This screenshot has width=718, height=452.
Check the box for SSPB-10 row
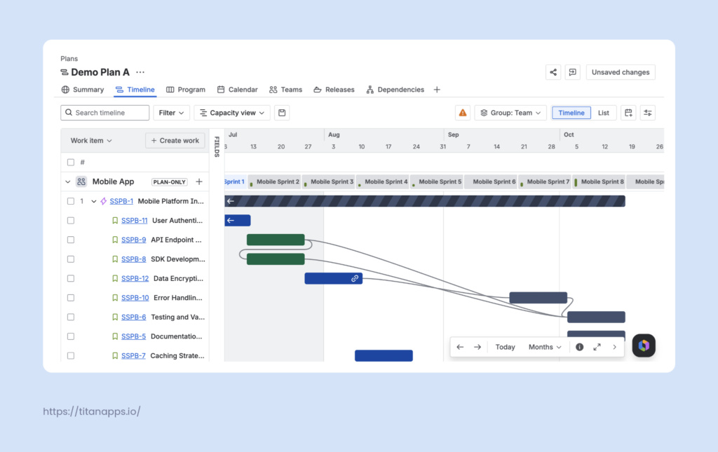71,298
